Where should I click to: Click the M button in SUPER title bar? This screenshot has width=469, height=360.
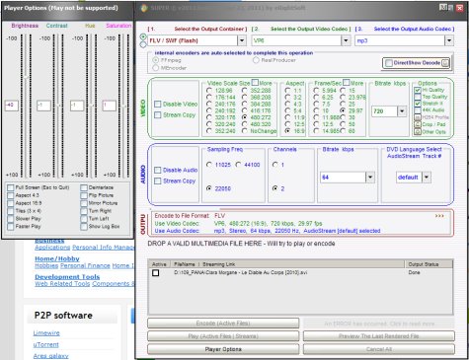coord(443,7)
